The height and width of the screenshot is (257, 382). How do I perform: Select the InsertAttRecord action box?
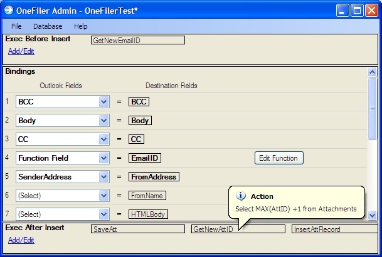click(335, 229)
